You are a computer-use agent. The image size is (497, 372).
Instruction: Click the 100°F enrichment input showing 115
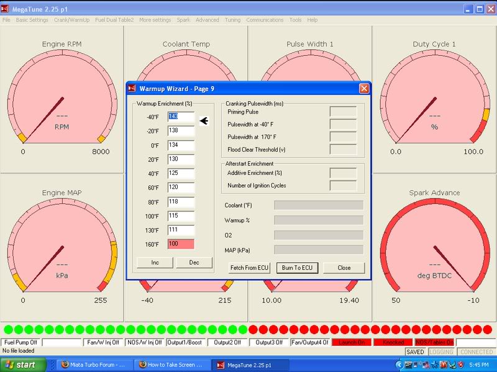coord(181,216)
